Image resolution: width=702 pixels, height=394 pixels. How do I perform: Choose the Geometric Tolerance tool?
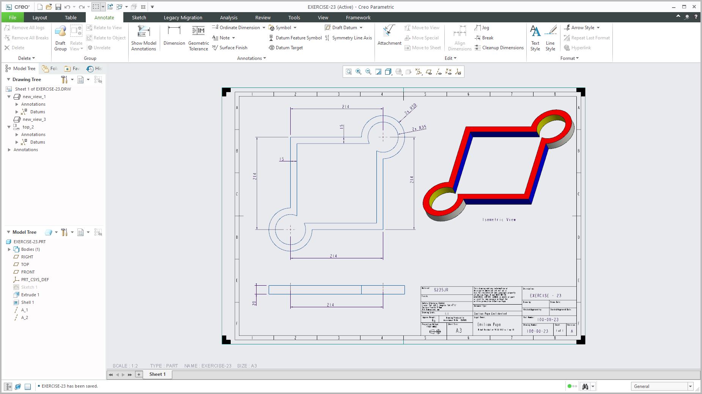pyautogui.click(x=198, y=38)
